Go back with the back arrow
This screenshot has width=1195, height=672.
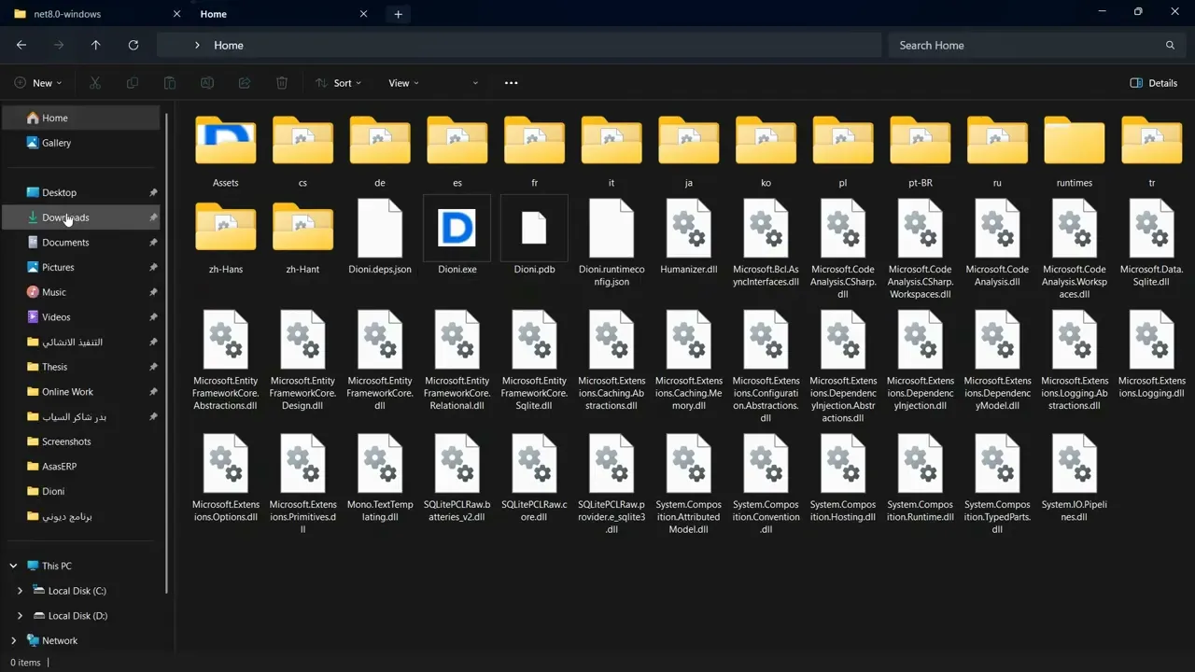21,45
